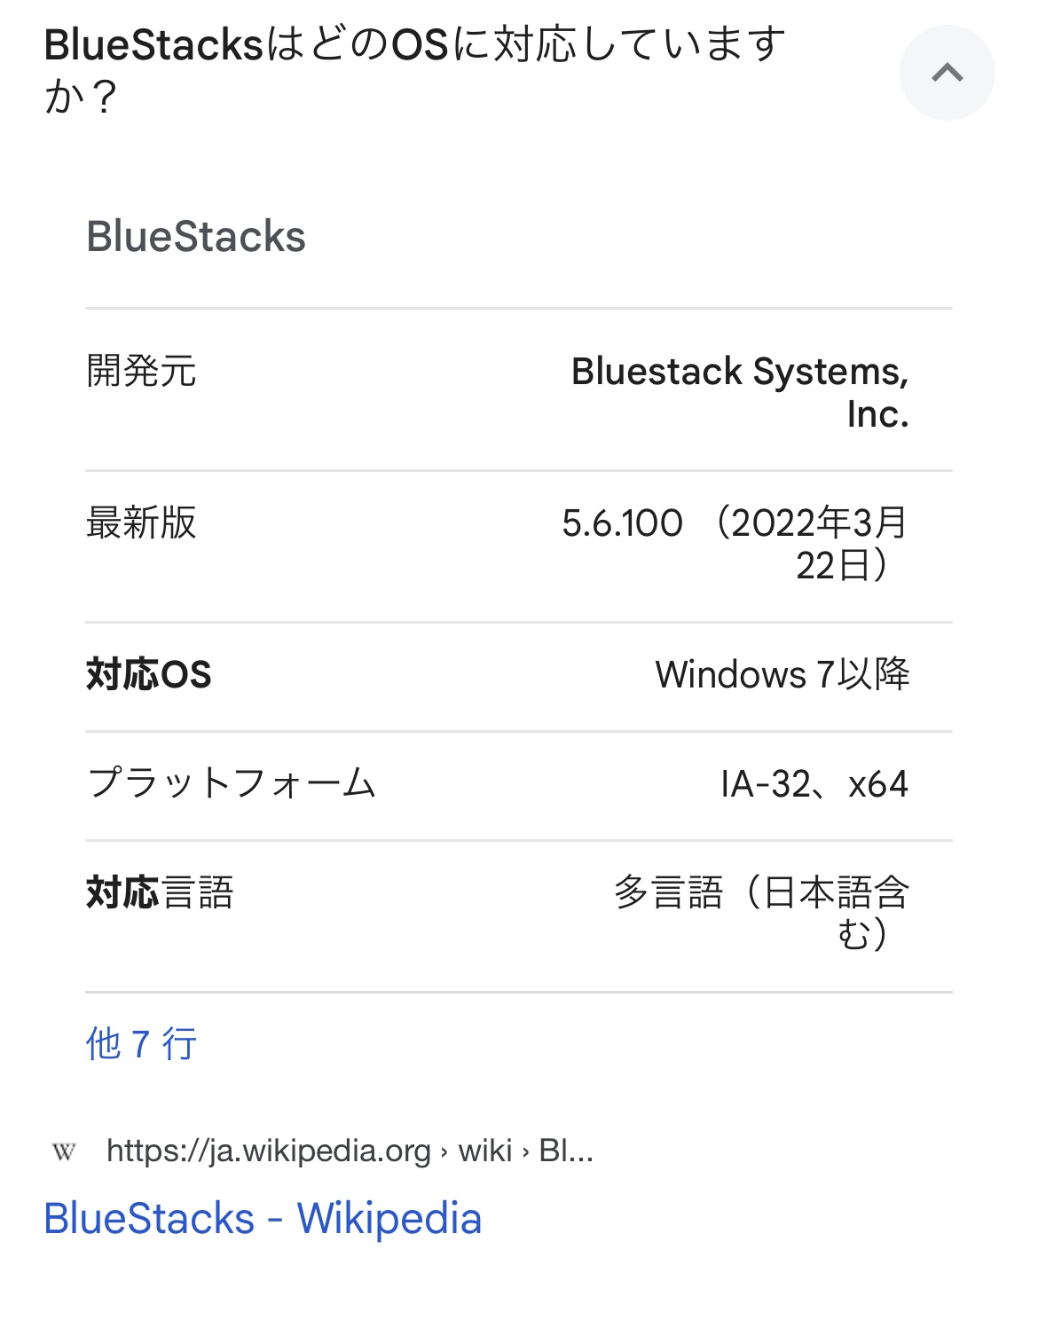This screenshot has width=1038, height=1320.
Task: Click the "IA-32、x64" platform value
Action: [814, 784]
